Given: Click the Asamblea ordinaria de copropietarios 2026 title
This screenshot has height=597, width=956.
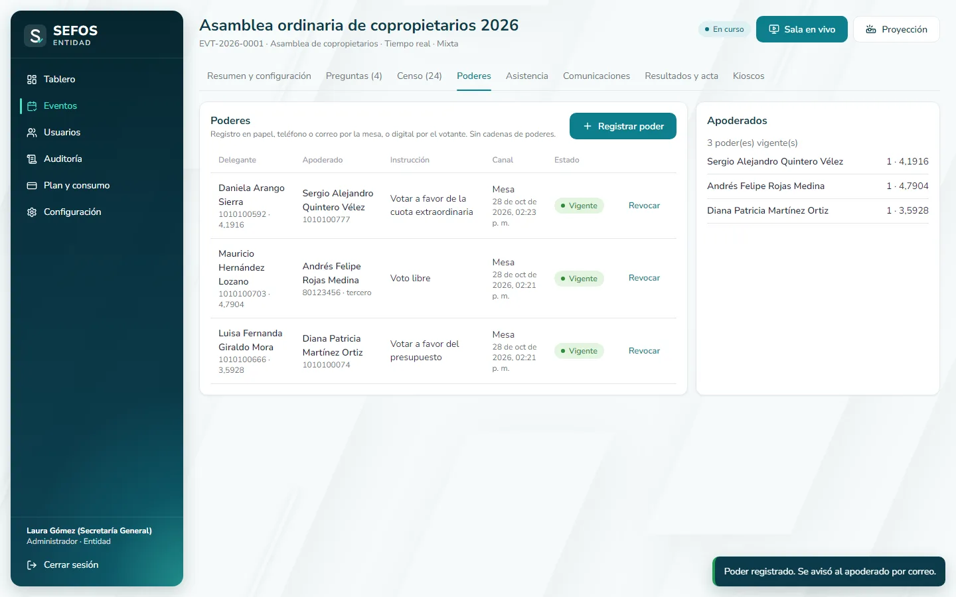Looking at the screenshot, I should click(x=359, y=25).
